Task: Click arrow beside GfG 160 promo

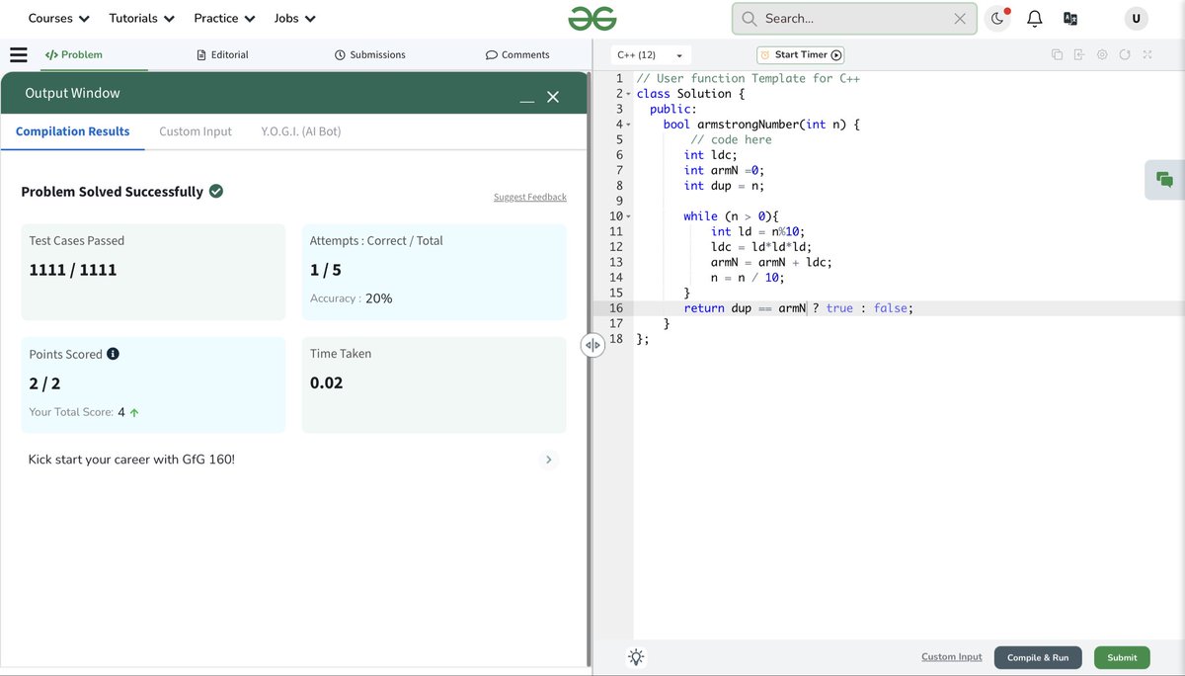Action: [549, 460]
